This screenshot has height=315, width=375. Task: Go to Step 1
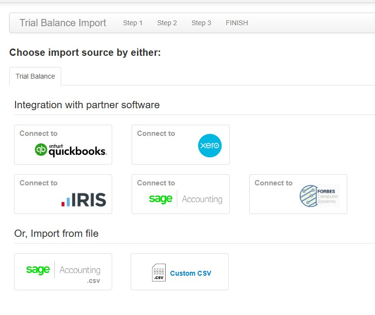133,23
